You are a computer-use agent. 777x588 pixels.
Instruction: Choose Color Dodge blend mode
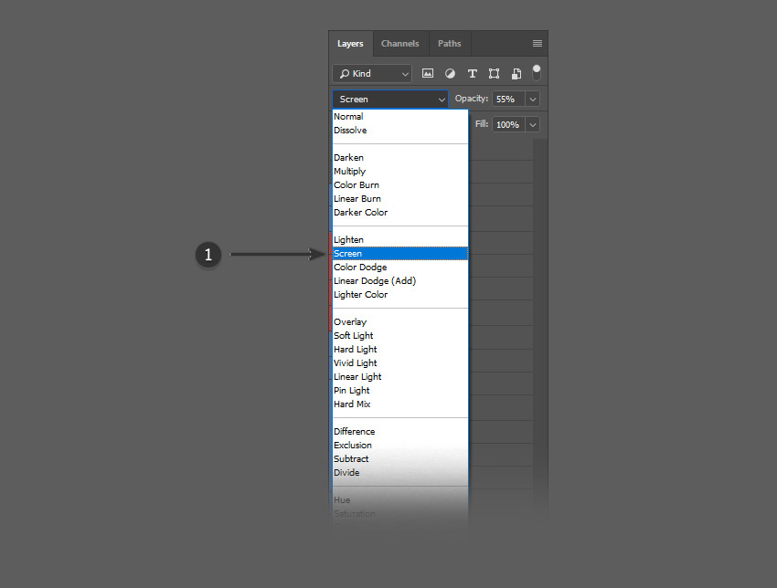pos(400,268)
